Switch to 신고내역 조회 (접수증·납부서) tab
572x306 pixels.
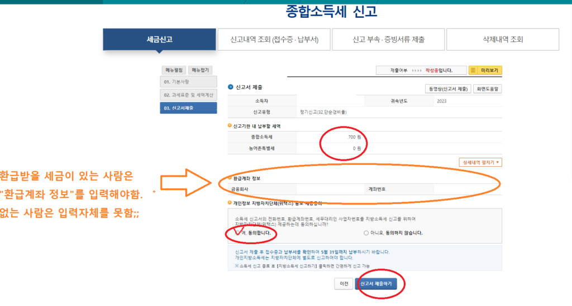coord(274,40)
